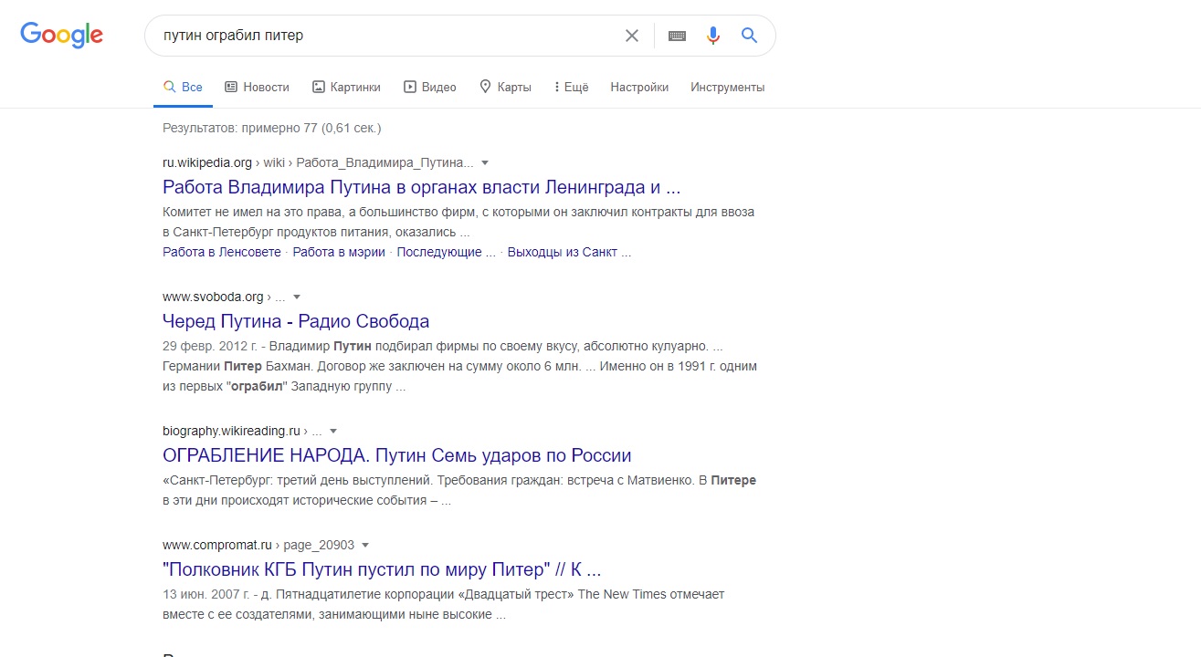Click snippet text starting «Санкт-Петербург: третий день
The image size is (1201, 657).
(459, 490)
